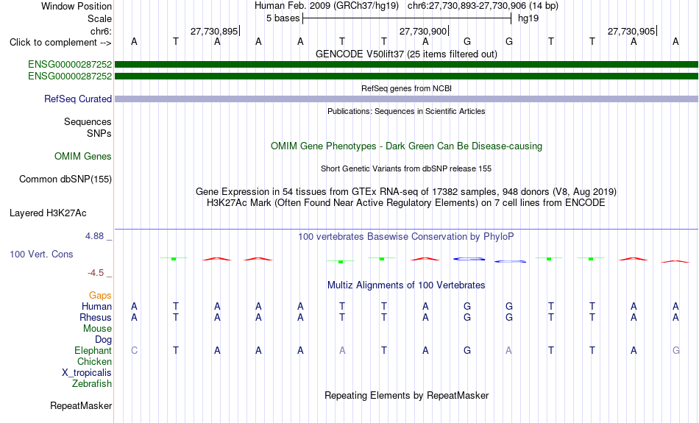699x423 pixels.
Task: Click the 'Click to complement -->' label
Action: (x=60, y=43)
